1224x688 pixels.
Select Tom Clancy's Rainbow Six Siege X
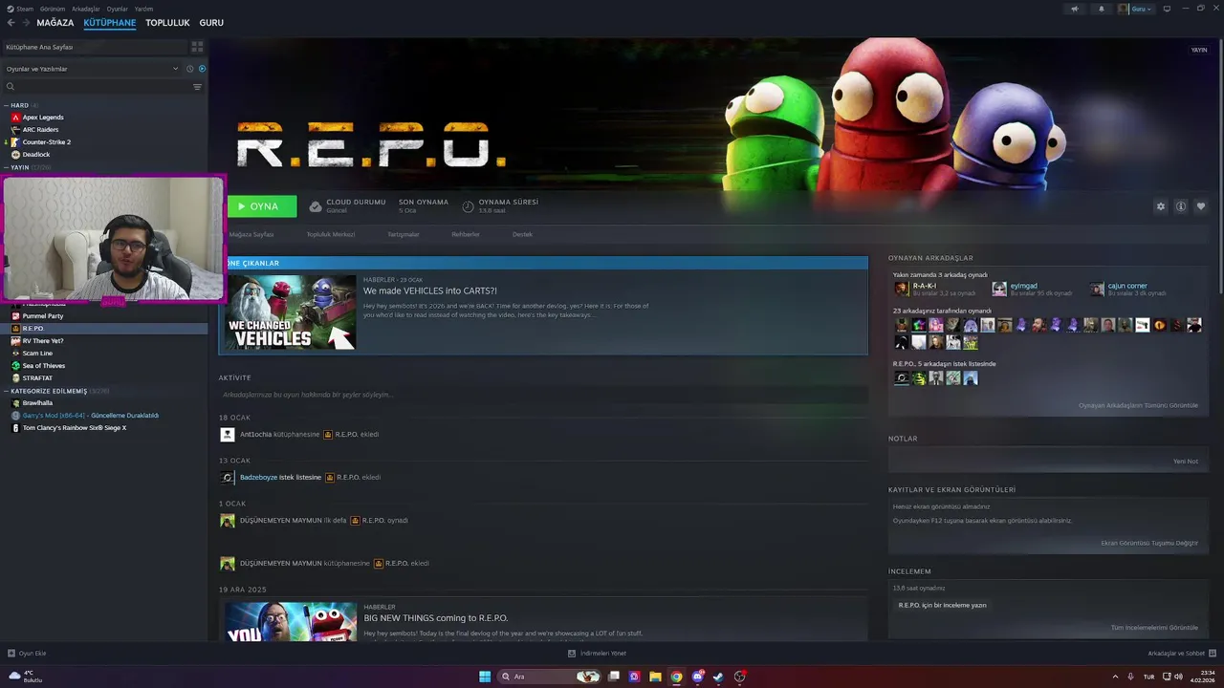point(75,428)
